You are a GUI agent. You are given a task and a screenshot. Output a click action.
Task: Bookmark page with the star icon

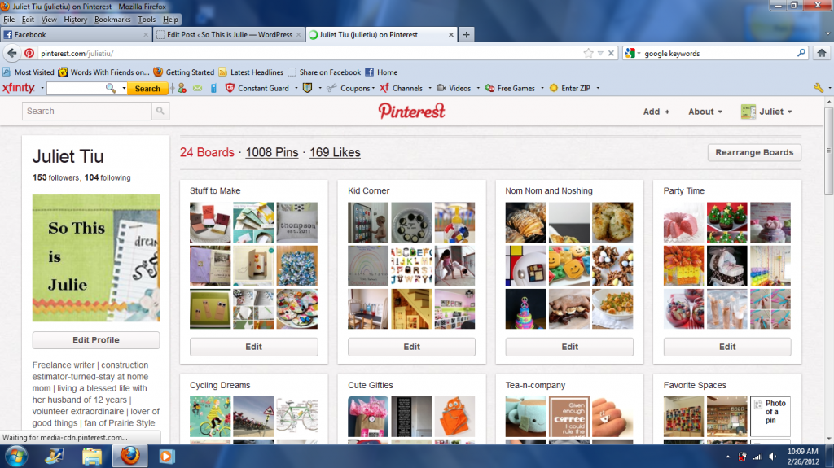tap(588, 53)
